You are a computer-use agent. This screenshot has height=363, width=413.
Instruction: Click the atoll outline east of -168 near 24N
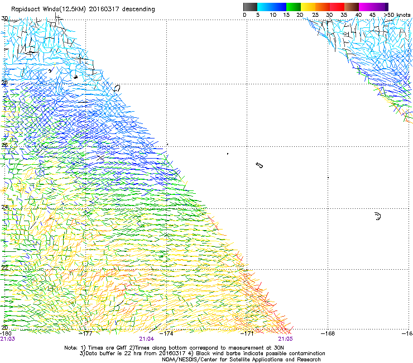tap(378, 216)
